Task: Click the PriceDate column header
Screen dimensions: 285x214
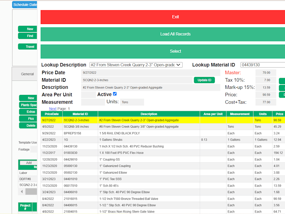Action: pos(52,114)
